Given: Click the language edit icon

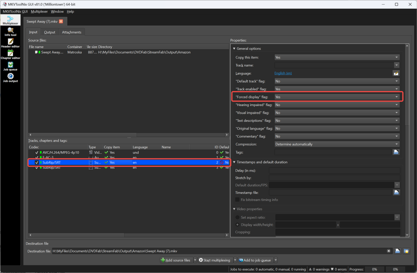Looking at the screenshot, I should (x=396, y=73).
